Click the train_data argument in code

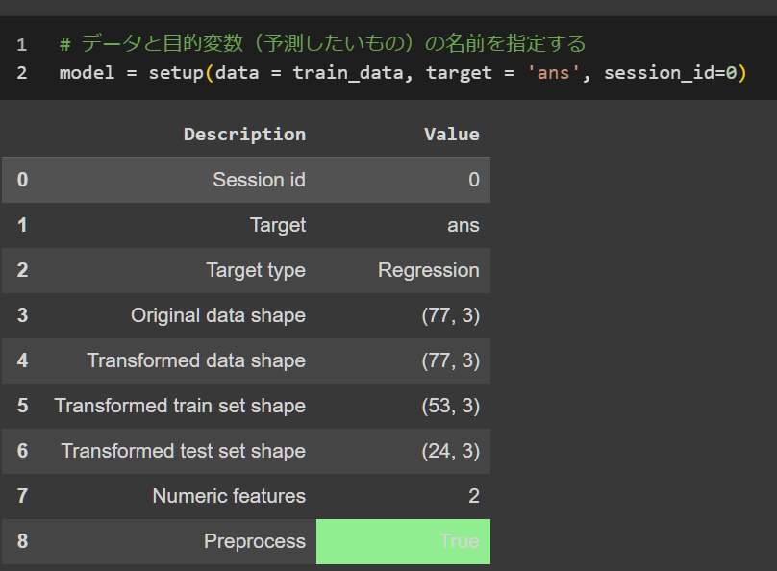[348, 73]
